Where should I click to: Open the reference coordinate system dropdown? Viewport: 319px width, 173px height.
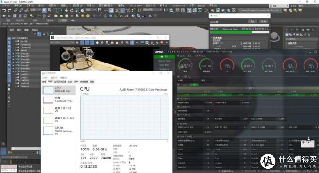pos(91,10)
